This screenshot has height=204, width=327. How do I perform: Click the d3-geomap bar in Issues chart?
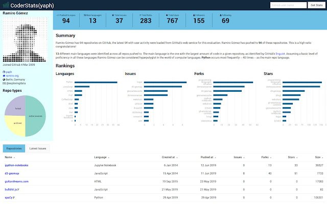click(x=163, y=87)
